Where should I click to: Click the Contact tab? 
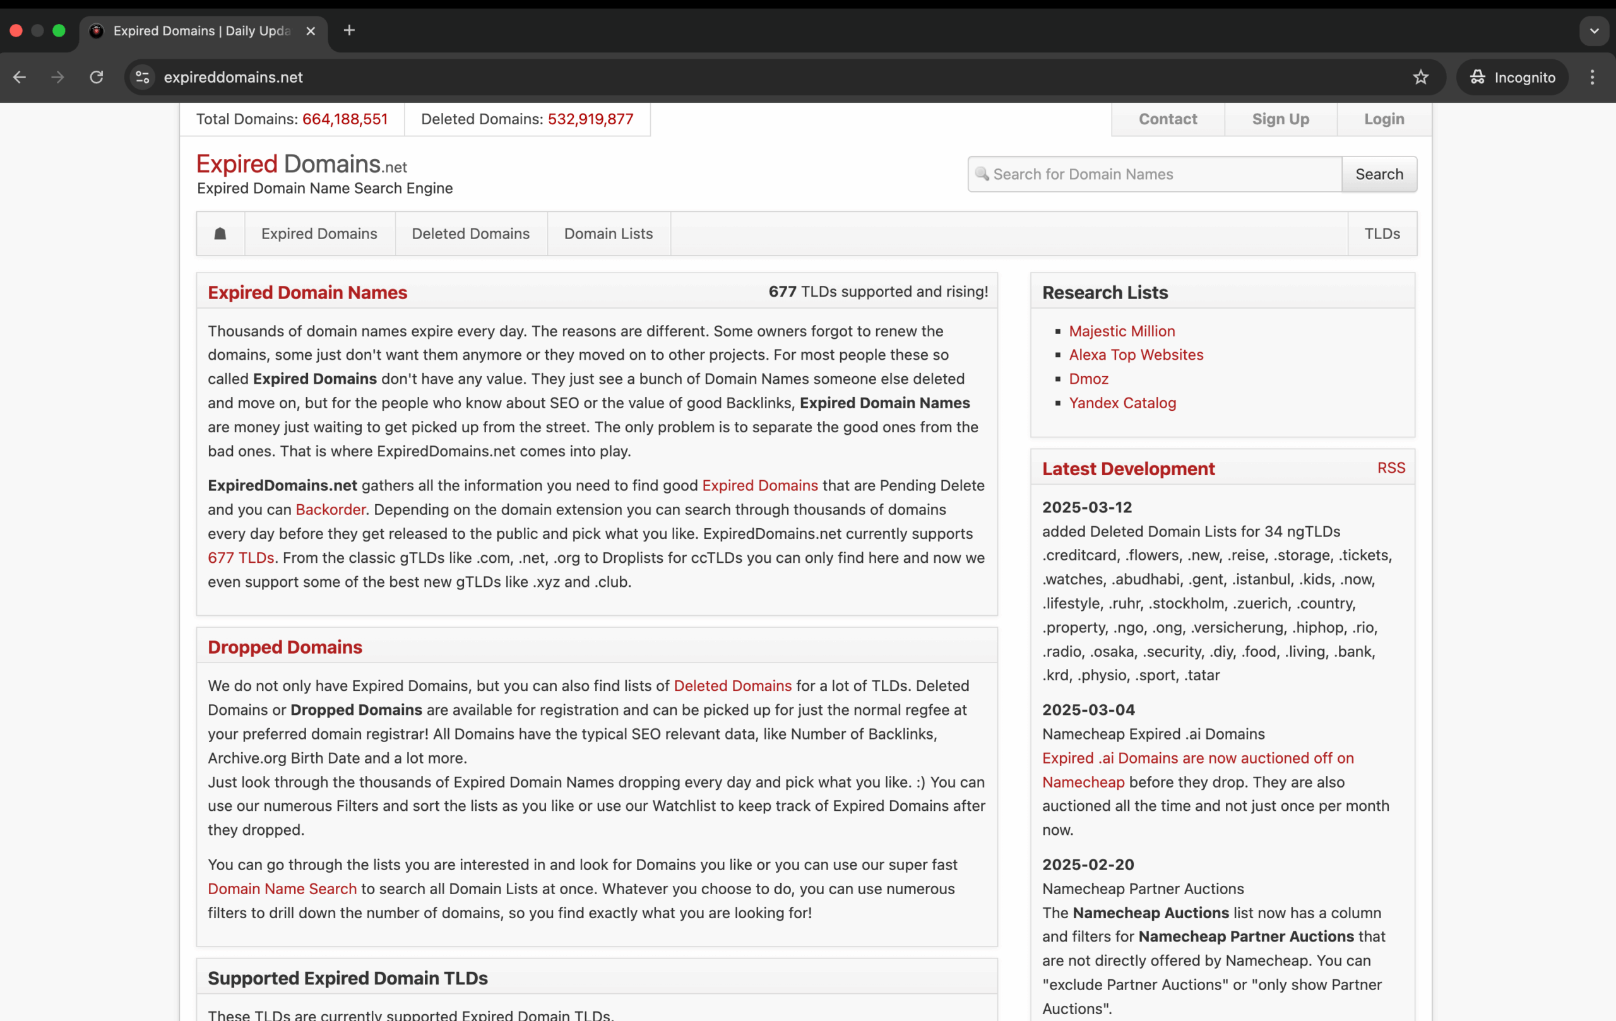(1168, 119)
